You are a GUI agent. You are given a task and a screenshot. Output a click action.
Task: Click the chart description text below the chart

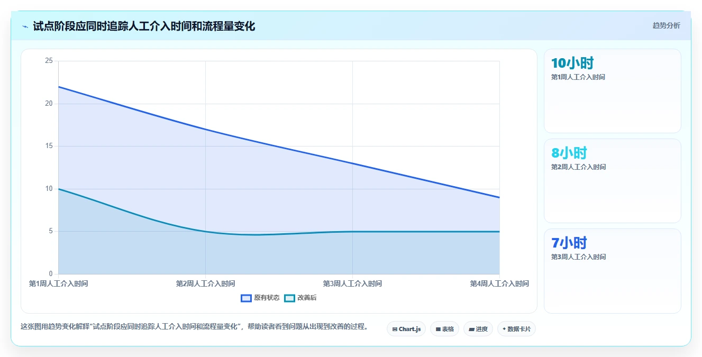pos(194,326)
